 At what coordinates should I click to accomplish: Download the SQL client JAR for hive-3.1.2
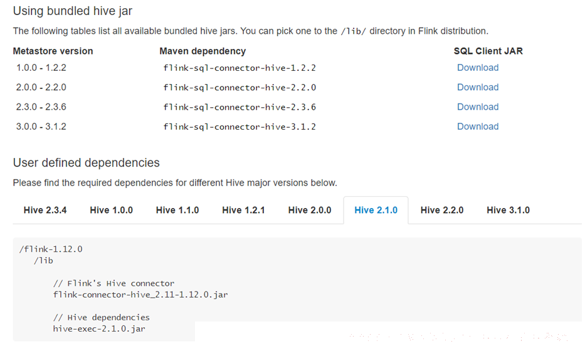(478, 127)
